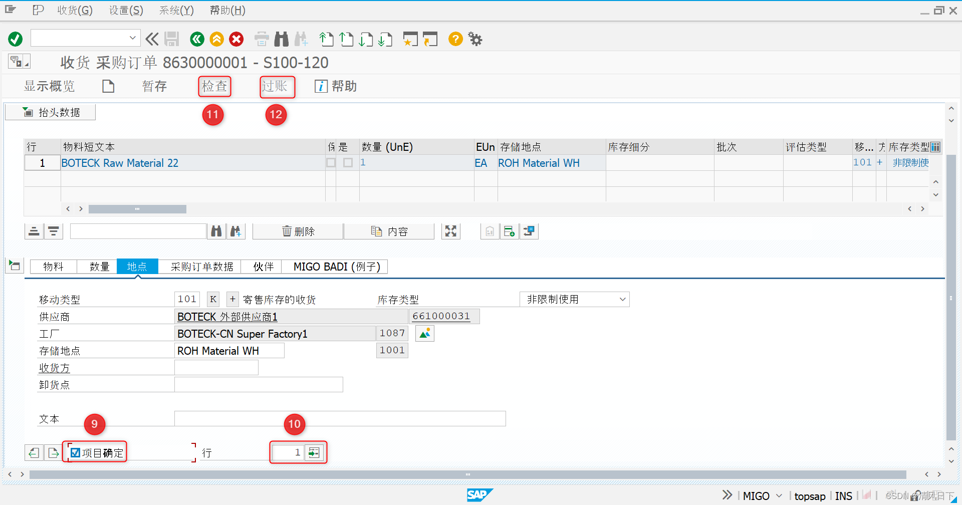Click the 内容 contents button
The width and height of the screenshot is (962, 505).
point(389,231)
